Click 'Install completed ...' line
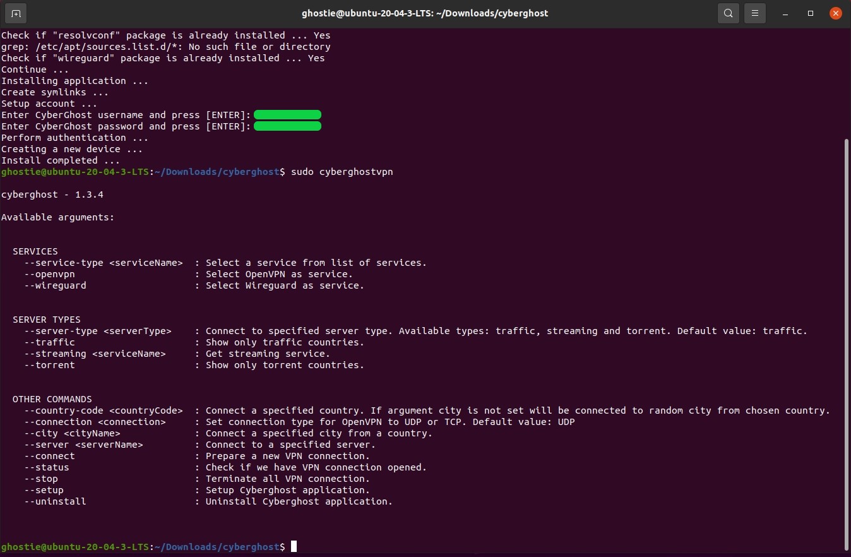This screenshot has height=557, width=851. (x=61, y=160)
